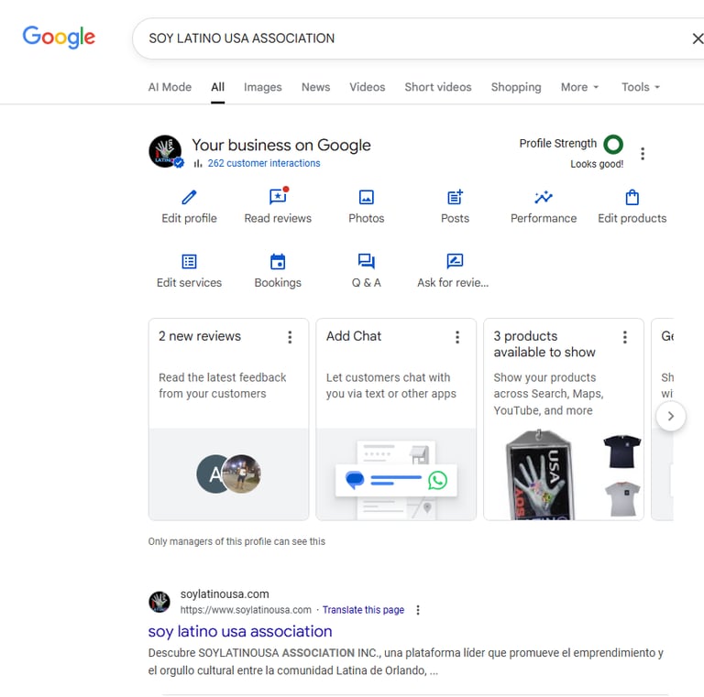Screen dimensions: 704x697
Task: Click the Edit products shopping bag icon
Action: pos(632,197)
